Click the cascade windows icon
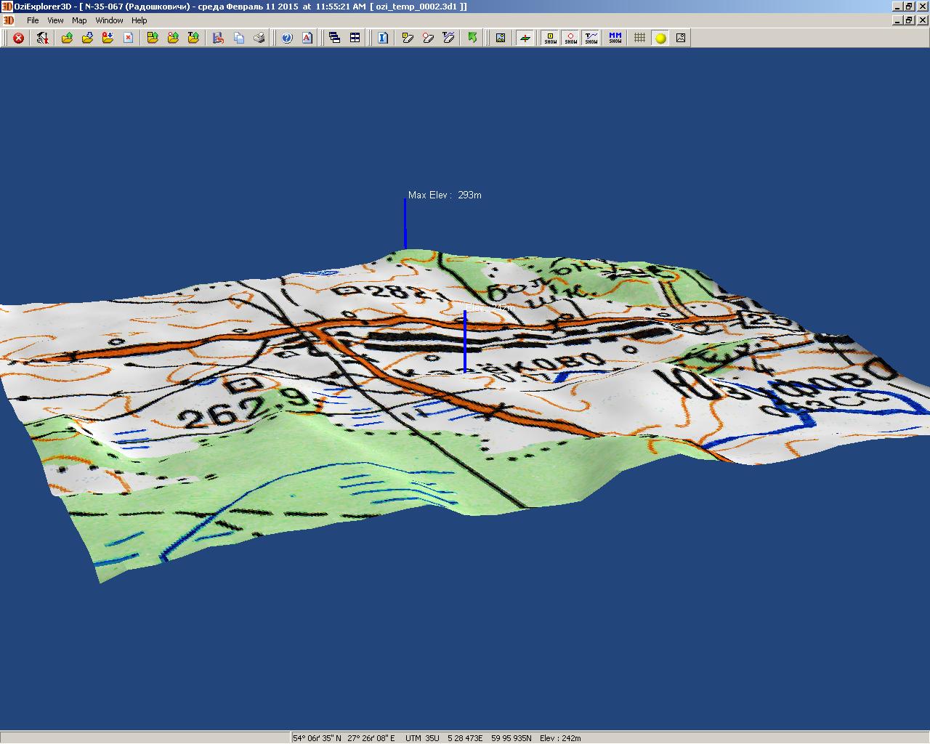The image size is (930, 744). click(x=334, y=38)
